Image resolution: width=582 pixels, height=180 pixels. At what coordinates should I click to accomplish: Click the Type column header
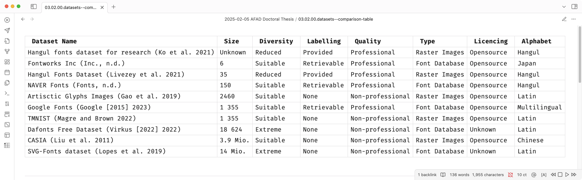(x=440, y=42)
